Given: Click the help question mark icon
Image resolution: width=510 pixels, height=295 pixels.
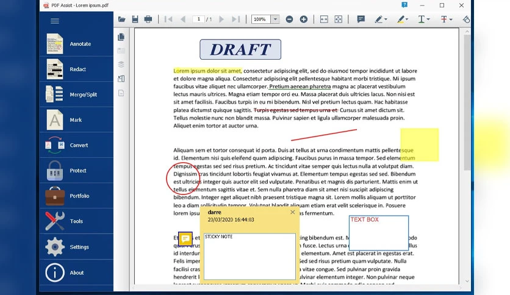Looking at the screenshot, I should pyautogui.click(x=404, y=5).
